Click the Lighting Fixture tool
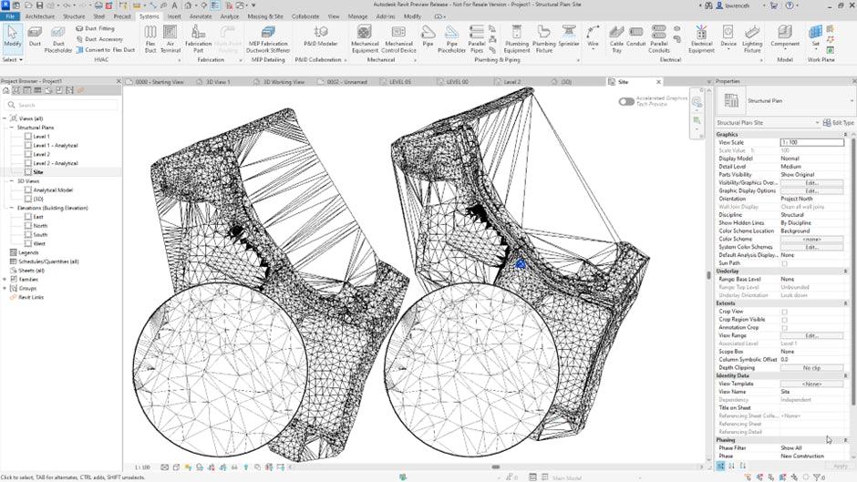Screen dimensions: 857x482 tap(752, 37)
